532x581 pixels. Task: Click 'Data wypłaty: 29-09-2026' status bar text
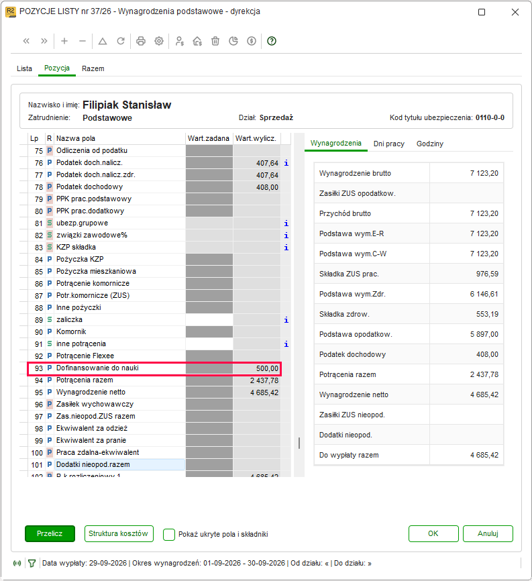click(85, 564)
